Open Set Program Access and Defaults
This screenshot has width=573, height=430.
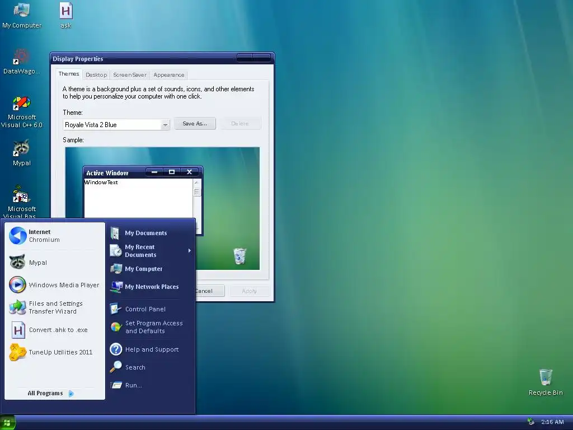click(151, 327)
